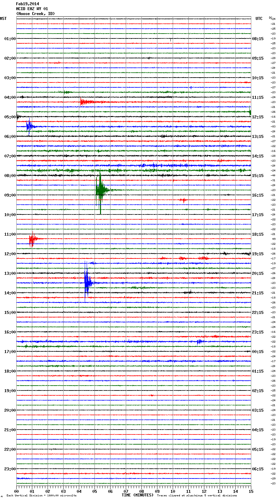
Task: Click the date header 'Feb19,2014'
Action: [x=27, y=4]
